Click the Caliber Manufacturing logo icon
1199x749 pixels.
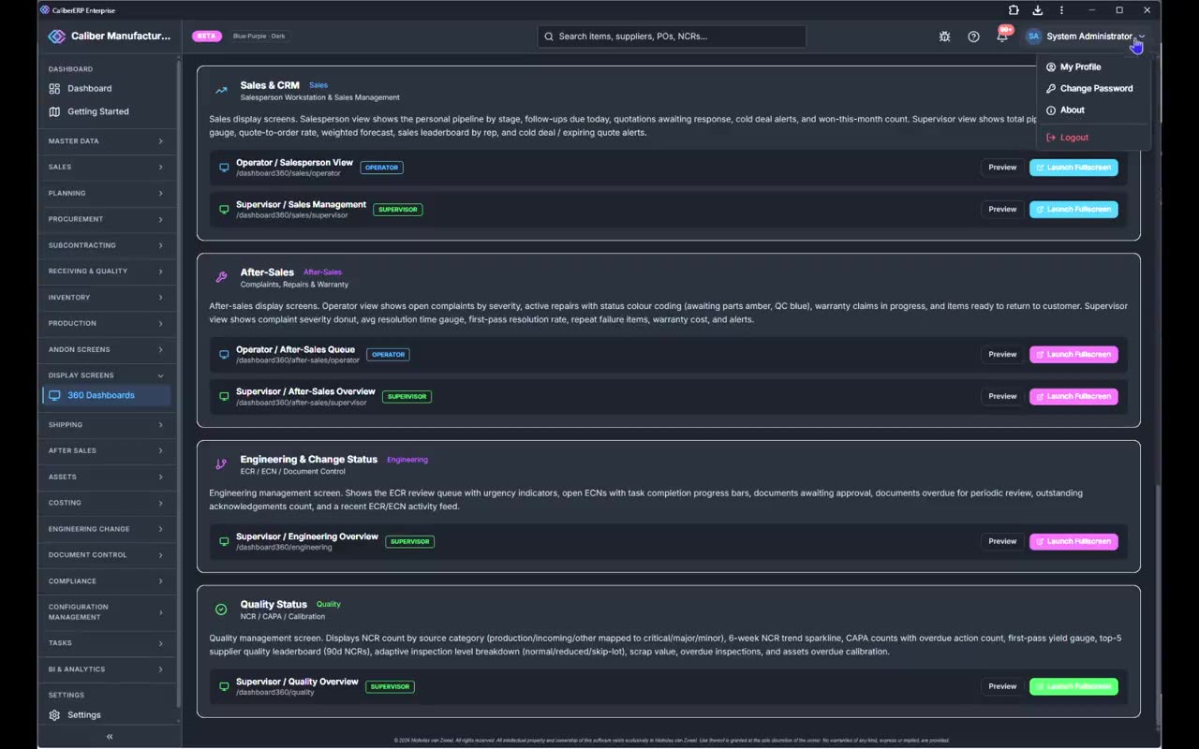click(x=56, y=37)
